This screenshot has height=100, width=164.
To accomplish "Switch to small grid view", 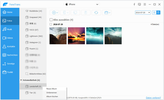I will click(154, 13).
